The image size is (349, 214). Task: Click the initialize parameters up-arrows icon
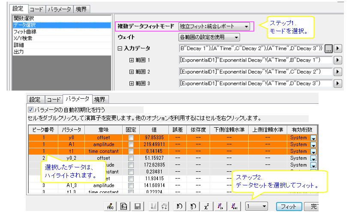point(164,206)
